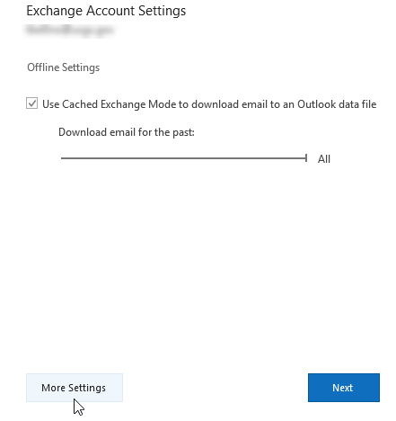Open the More Settings dialog
This screenshot has height=421, width=396.
75,388
